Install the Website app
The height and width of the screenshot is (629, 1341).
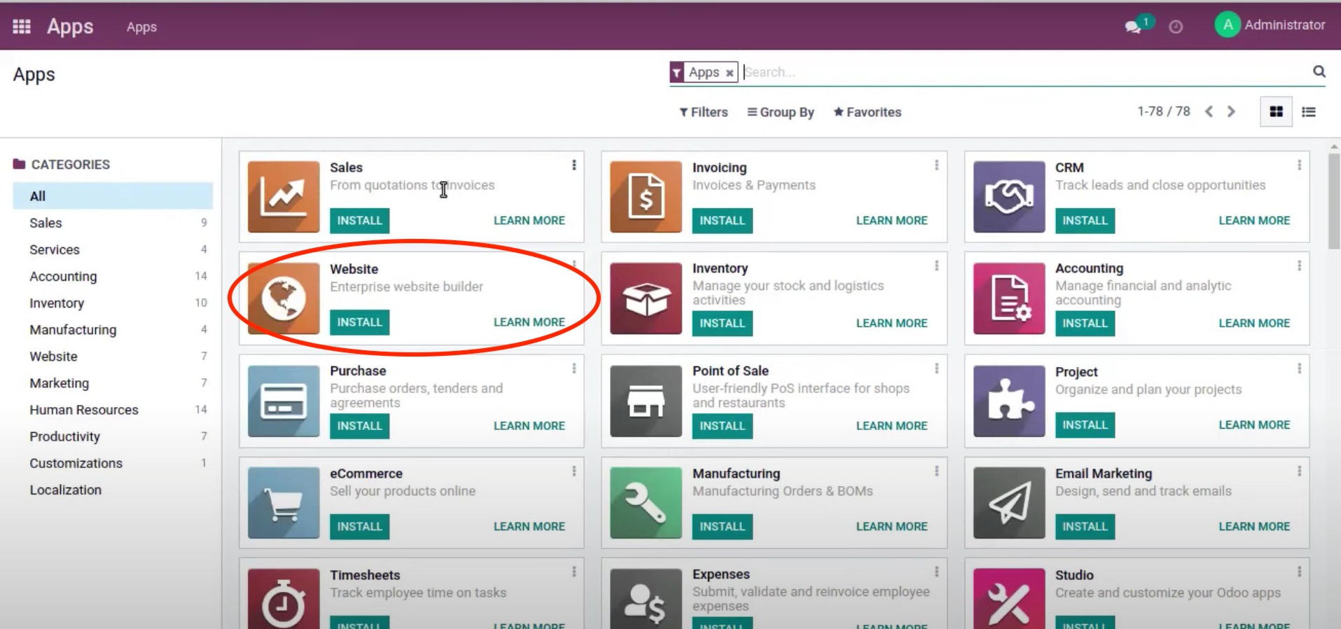(x=359, y=322)
